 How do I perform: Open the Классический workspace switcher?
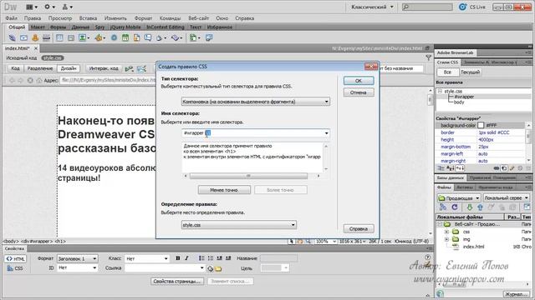click(x=372, y=7)
